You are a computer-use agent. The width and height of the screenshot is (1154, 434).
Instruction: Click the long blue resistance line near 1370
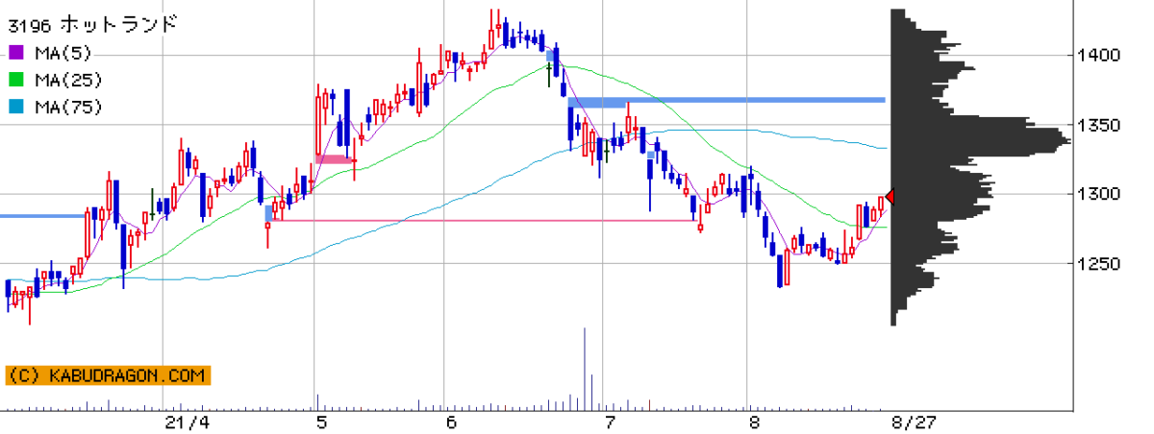pyautogui.click(x=726, y=100)
